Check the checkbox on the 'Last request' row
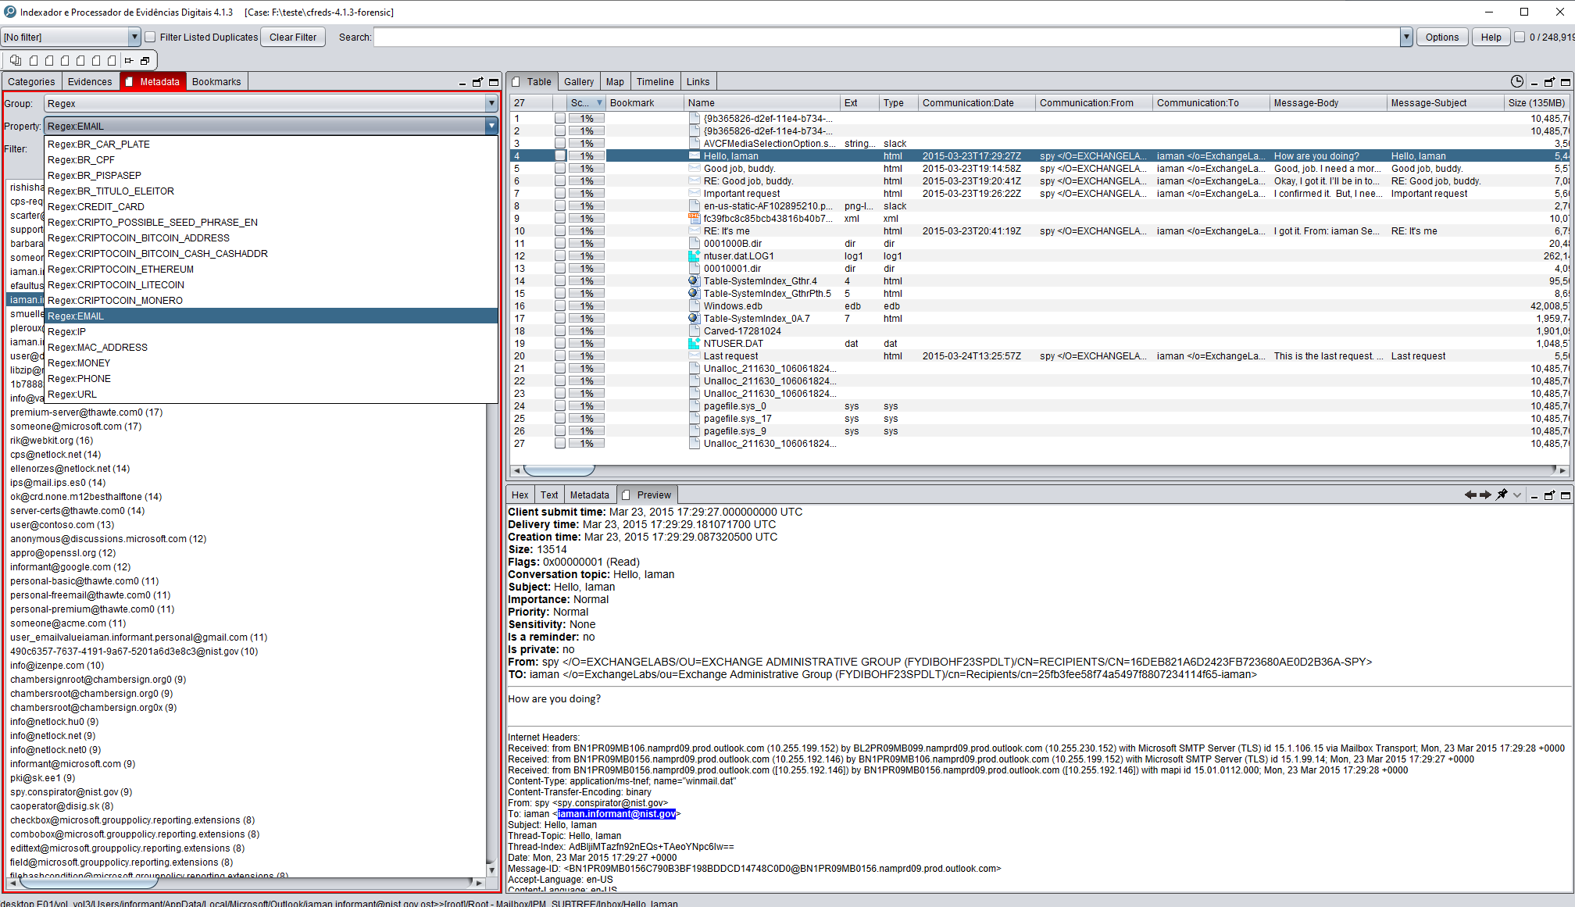The height and width of the screenshot is (907, 1575). (x=560, y=355)
